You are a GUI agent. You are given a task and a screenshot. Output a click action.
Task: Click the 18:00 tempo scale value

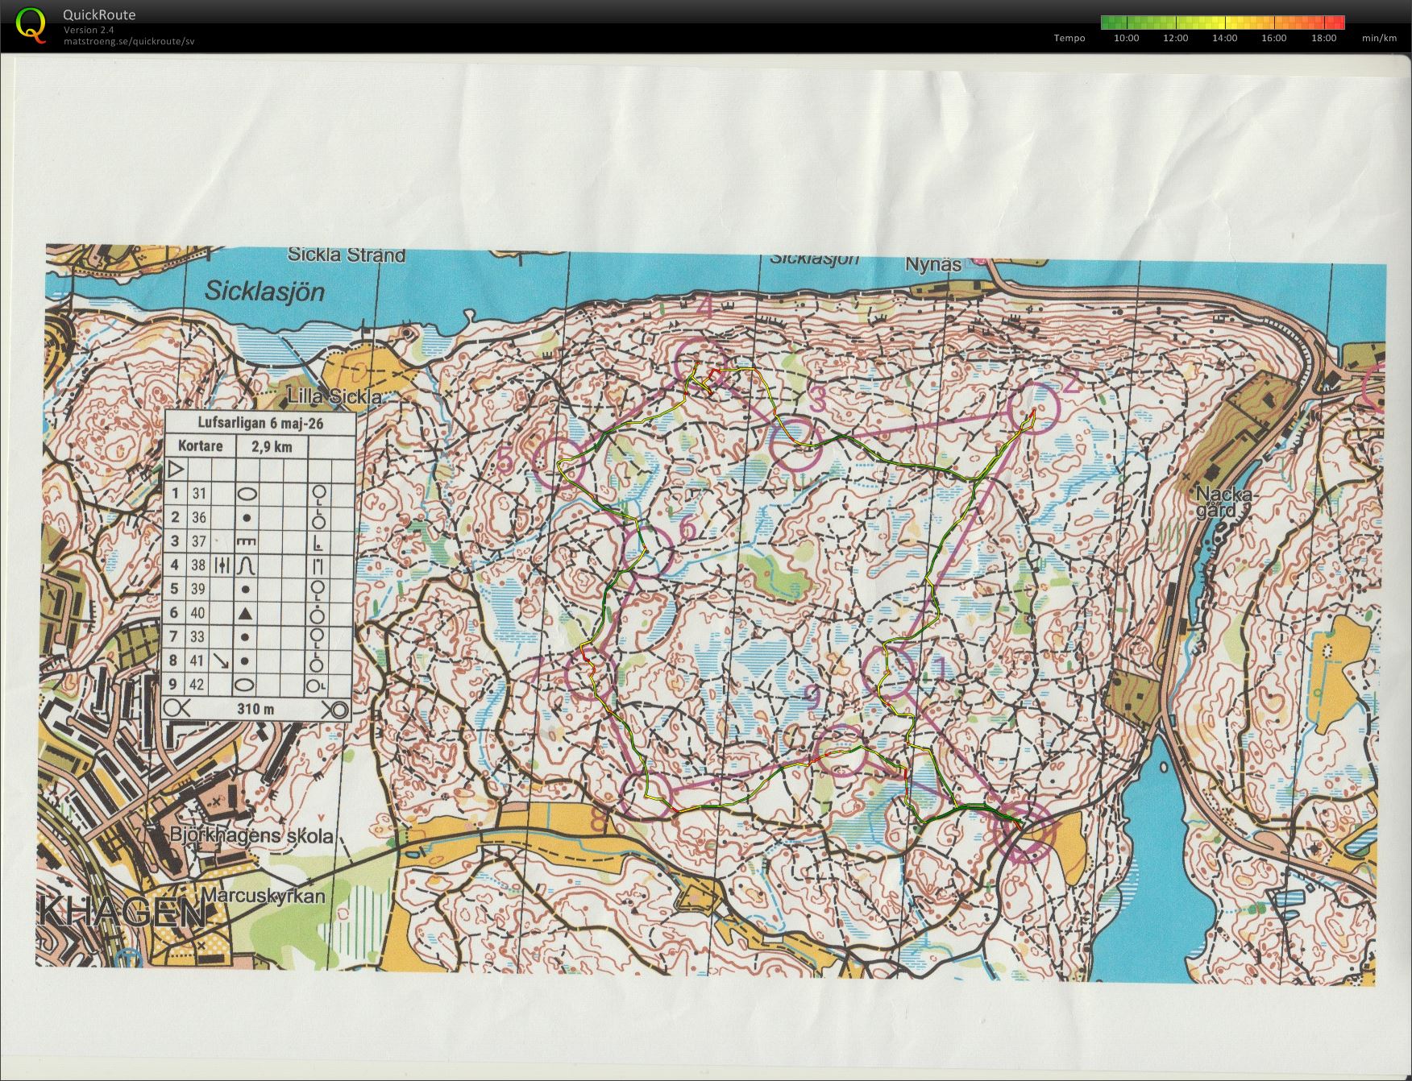tap(1323, 38)
